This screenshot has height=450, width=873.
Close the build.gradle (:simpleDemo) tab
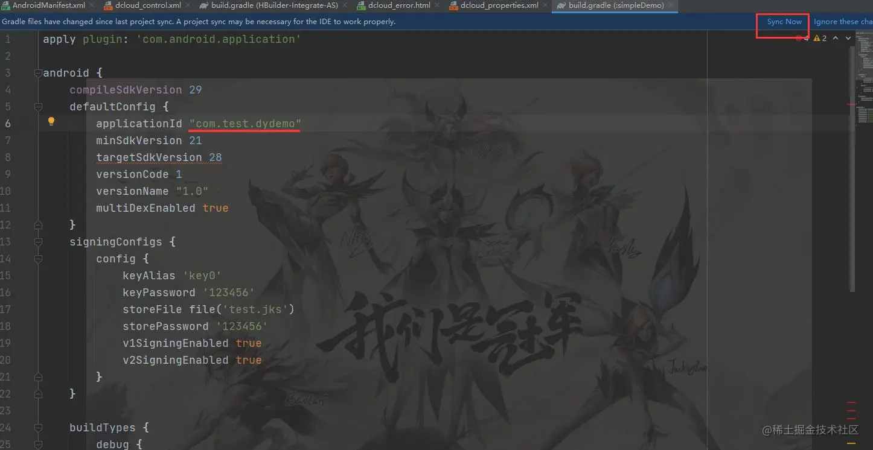[x=671, y=5]
